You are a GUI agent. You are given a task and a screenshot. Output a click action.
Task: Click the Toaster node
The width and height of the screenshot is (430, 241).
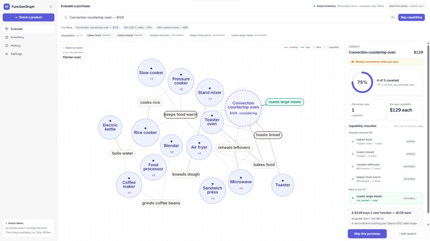pos(283,185)
